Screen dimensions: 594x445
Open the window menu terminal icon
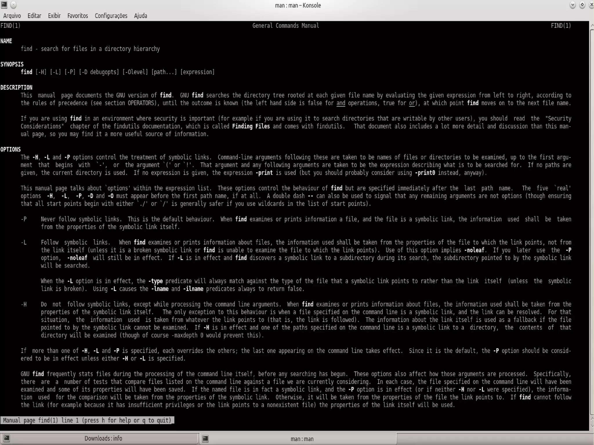(4, 5)
